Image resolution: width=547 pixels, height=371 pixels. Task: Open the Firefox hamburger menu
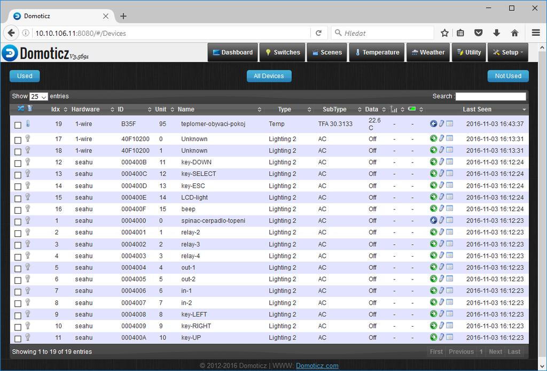[x=536, y=33]
